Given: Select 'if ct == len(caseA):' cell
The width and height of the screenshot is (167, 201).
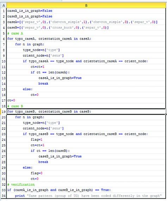Looking at the screenshot, I should pos(86,72).
